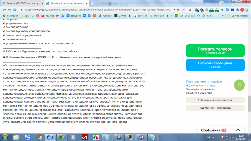The height and width of the screenshot is (141, 251).
Task: Open the Настройки bookmark
Action: 10,16
